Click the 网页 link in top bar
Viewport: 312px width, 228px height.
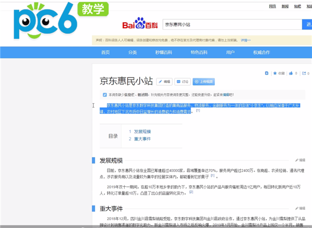272,6
